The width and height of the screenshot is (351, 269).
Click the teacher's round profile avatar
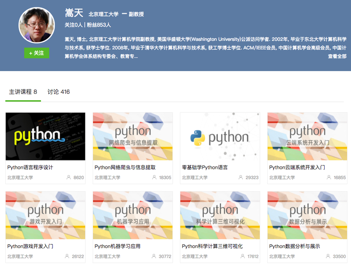coord(37,25)
